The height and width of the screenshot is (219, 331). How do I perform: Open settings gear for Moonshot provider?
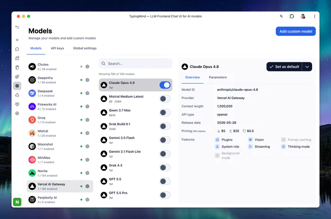tap(88, 146)
